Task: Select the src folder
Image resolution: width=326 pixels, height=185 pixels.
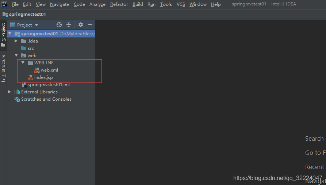Action: coord(31,48)
